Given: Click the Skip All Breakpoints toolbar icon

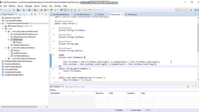Looking at the screenshot, I should click(x=14, y=10).
